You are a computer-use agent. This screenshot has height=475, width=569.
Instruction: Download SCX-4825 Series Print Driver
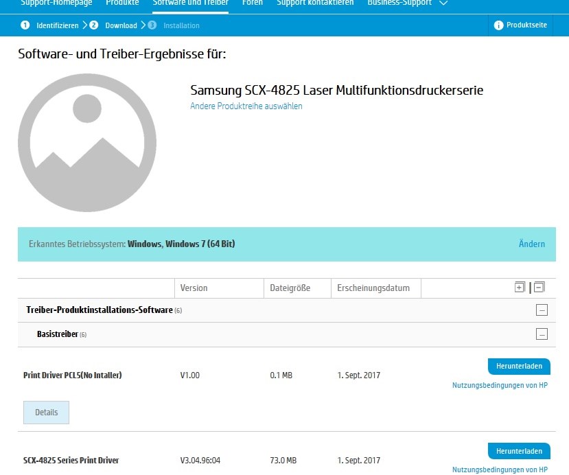pyautogui.click(x=519, y=451)
